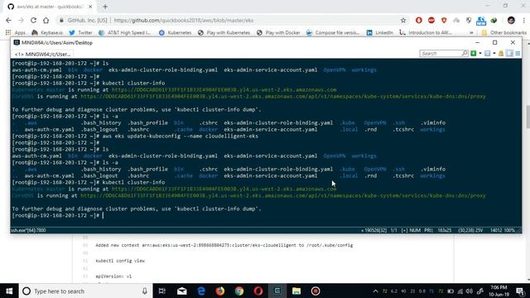The width and height of the screenshot is (530, 298).
Task: Open the Introduction to AW... bookmark
Action: 425,32
